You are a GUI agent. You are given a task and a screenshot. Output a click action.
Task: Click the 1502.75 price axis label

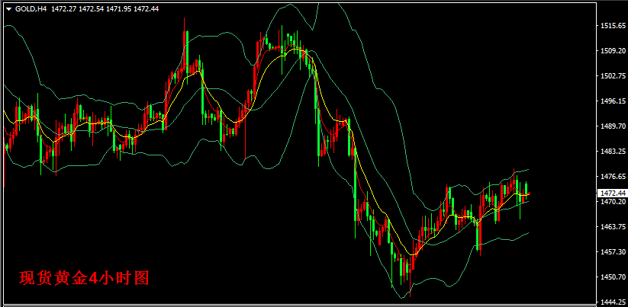click(x=614, y=76)
